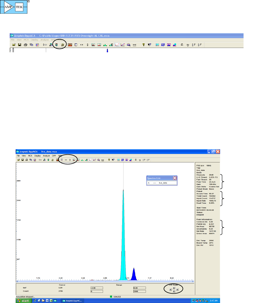Click home icon in Overnight AL CAL toolbar
Viewport: 267px width, 303px height.
(182, 45)
